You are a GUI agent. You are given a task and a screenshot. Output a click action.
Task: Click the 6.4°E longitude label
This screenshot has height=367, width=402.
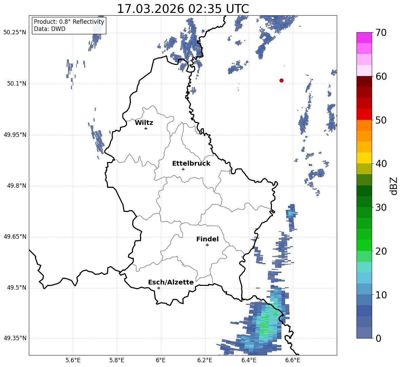point(249,360)
